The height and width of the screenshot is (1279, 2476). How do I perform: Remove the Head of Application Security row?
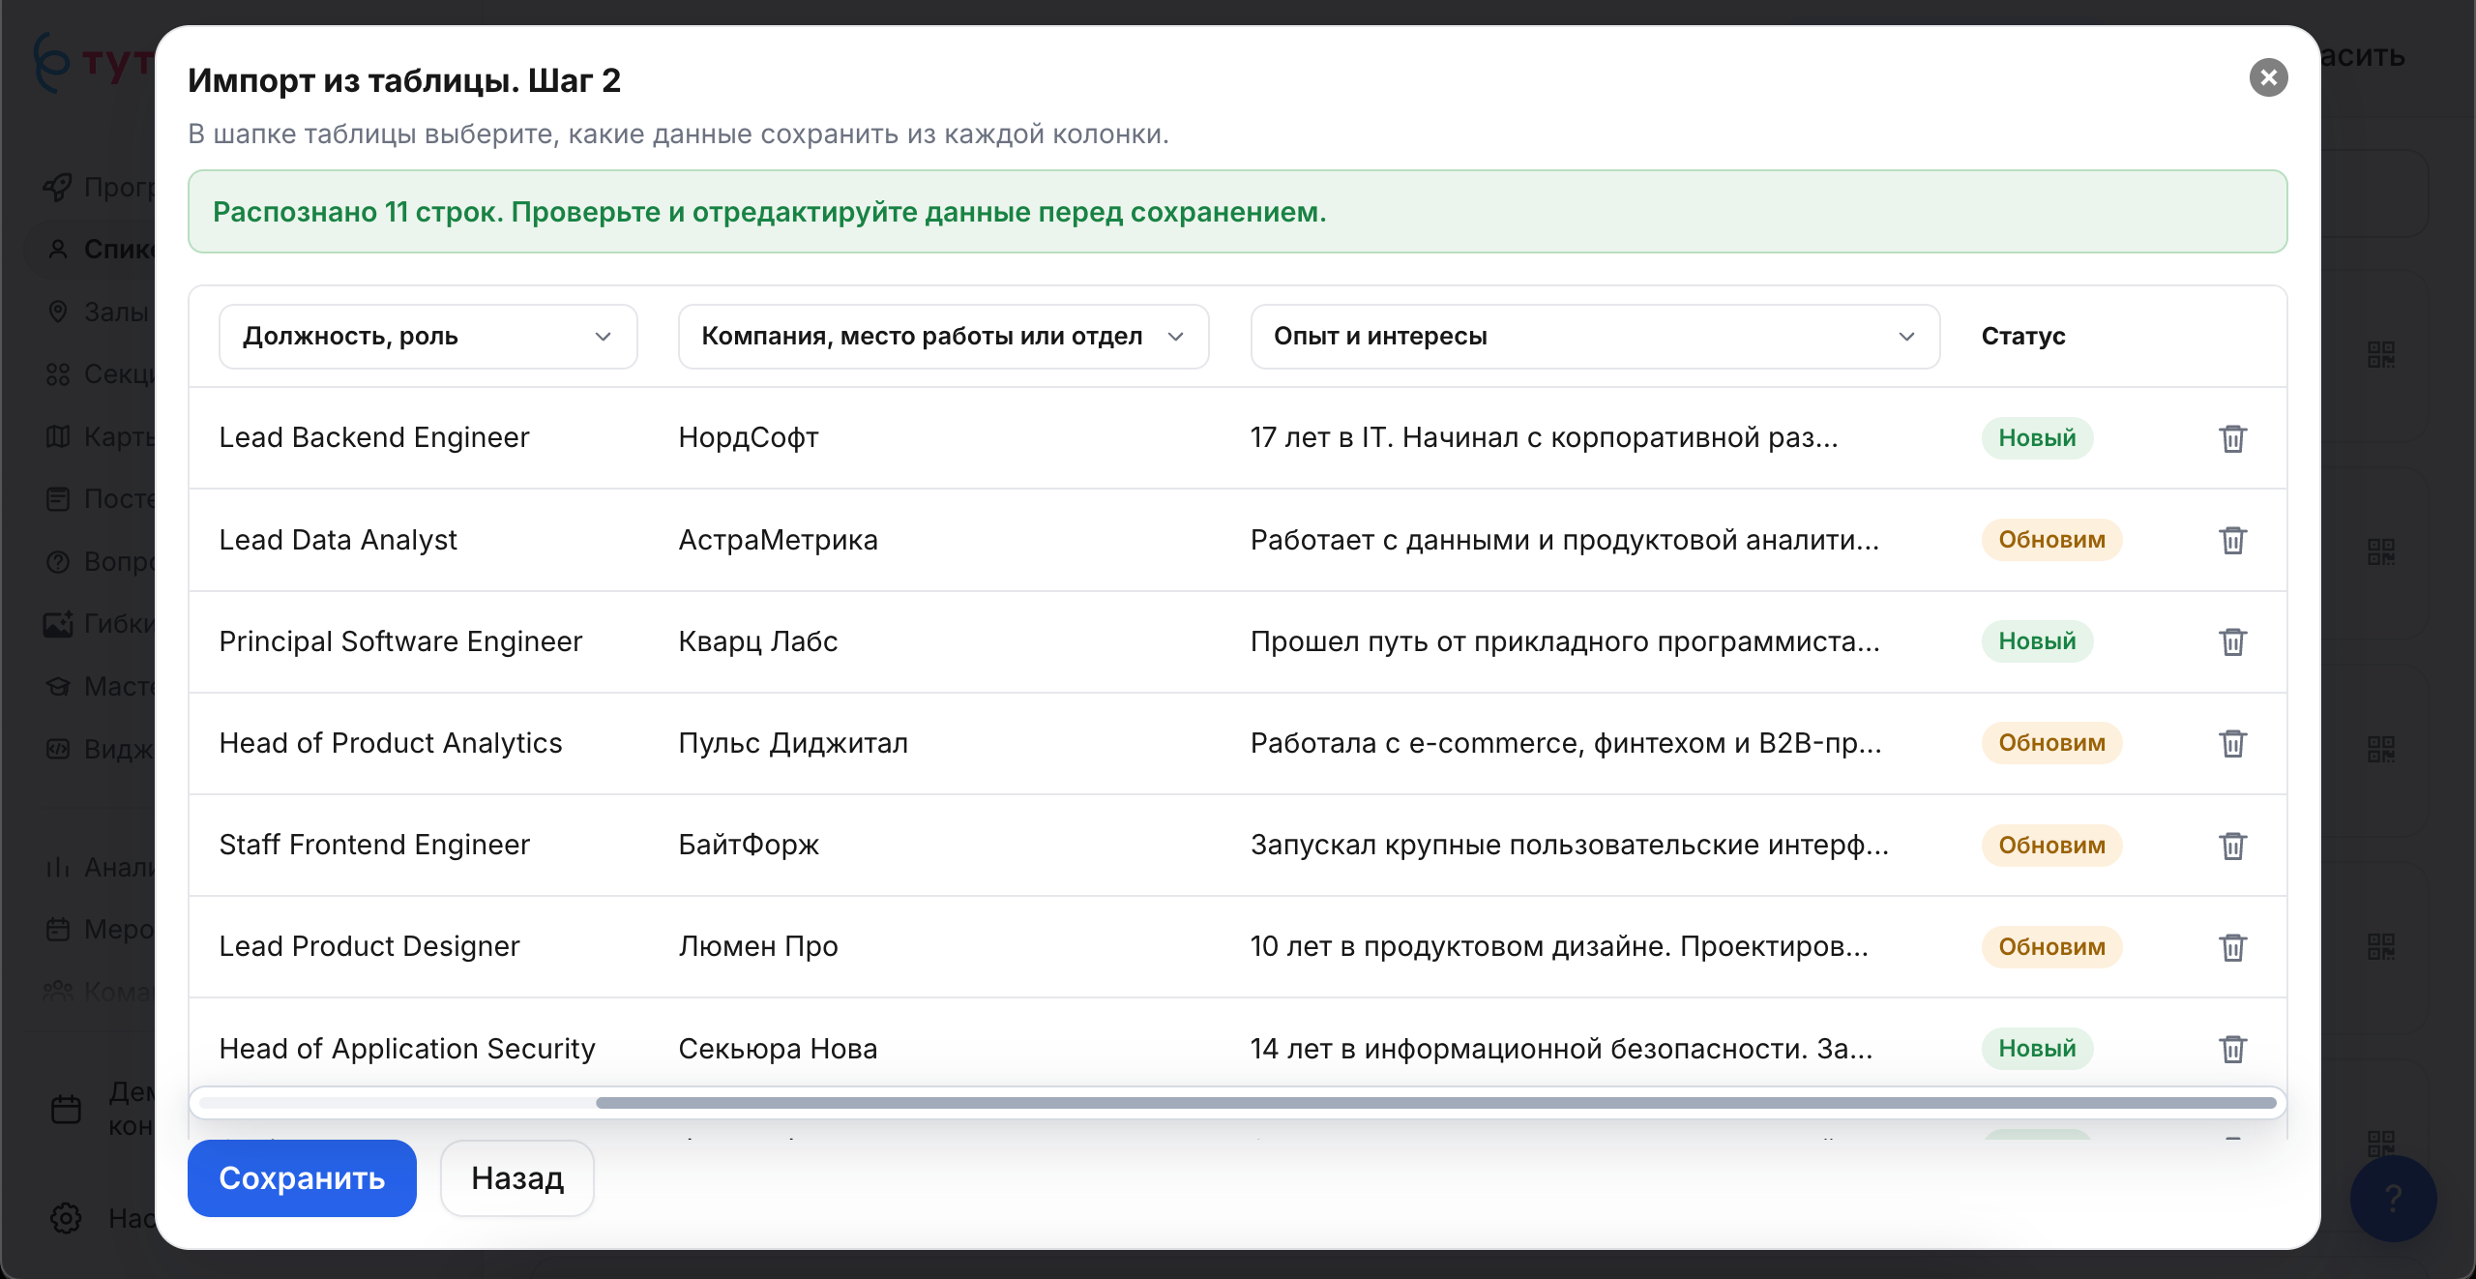pyautogui.click(x=2232, y=1049)
